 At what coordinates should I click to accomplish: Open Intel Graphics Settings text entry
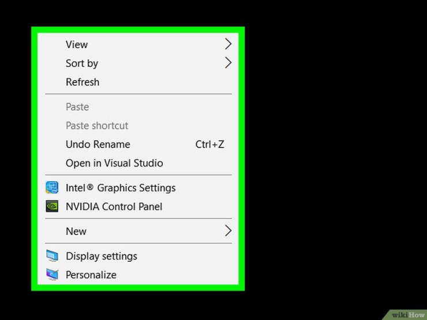coord(121,188)
